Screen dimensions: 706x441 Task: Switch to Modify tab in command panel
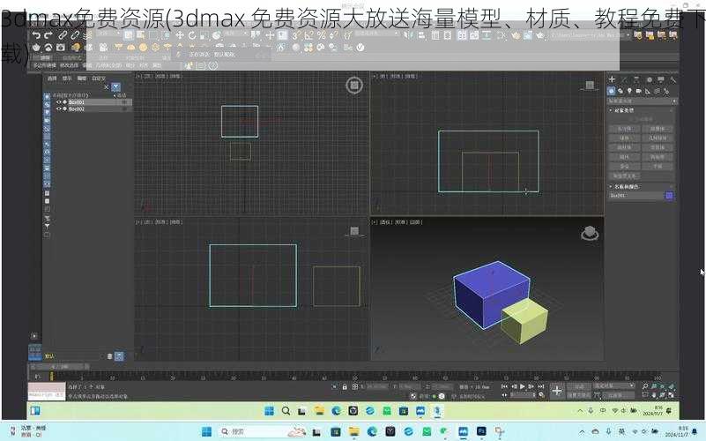click(x=624, y=79)
